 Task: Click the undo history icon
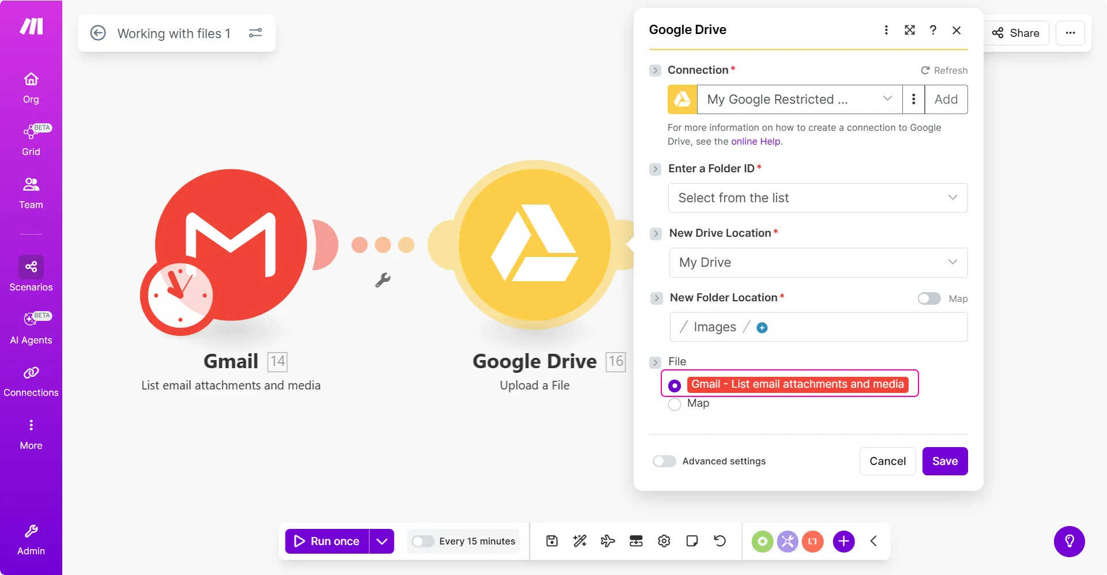point(720,541)
